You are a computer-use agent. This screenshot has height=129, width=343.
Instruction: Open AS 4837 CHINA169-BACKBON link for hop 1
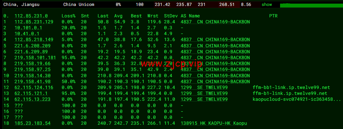coord(215,22)
